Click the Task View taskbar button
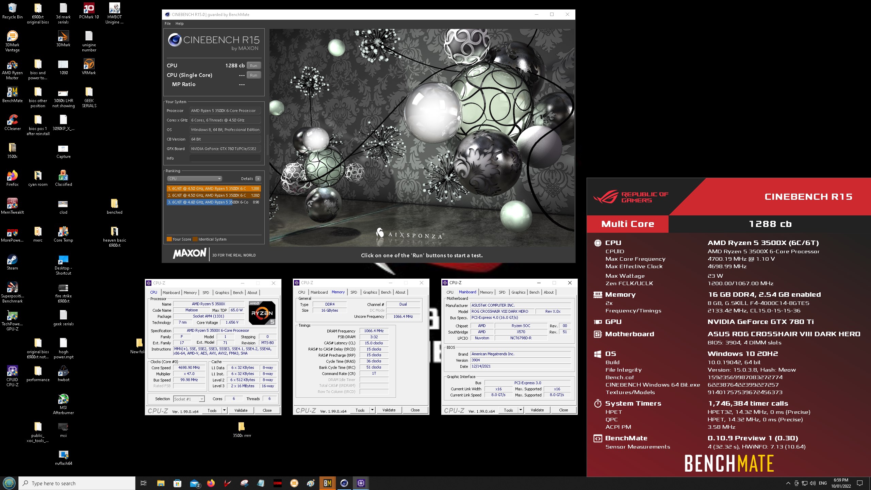 (x=144, y=483)
